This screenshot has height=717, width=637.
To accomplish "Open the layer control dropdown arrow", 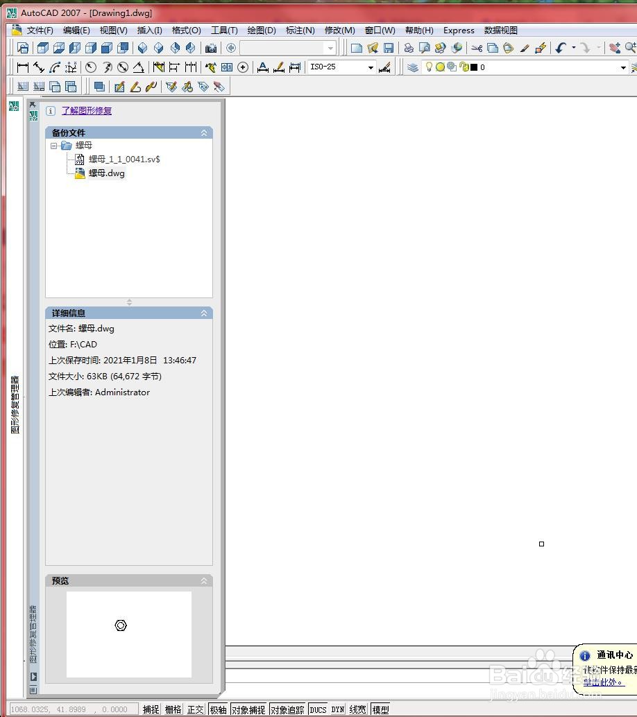I will pos(623,68).
